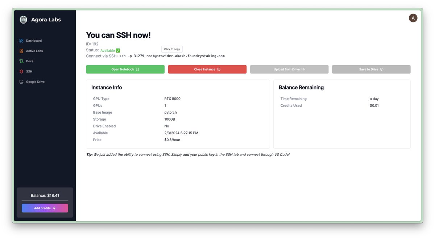Click the cancel icon in Close Instance button
Image resolution: width=435 pixels, height=239 pixels.
click(219, 69)
